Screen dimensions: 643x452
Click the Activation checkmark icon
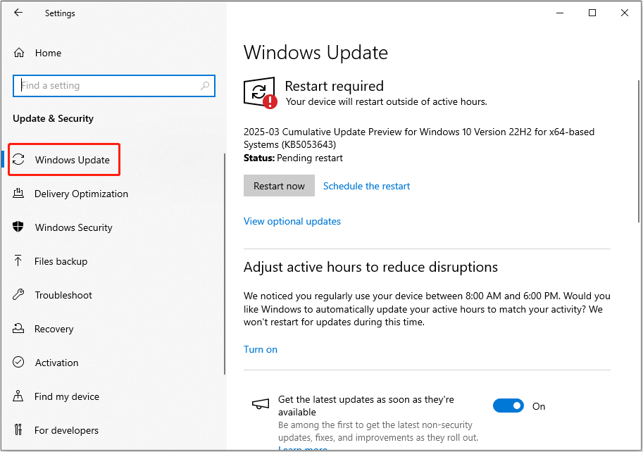(18, 363)
